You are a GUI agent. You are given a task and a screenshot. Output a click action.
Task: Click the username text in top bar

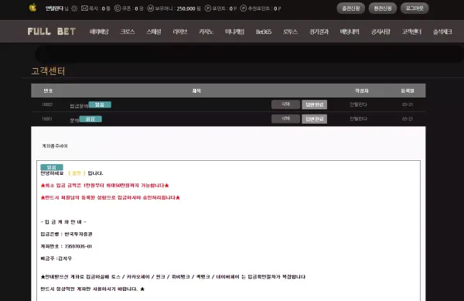click(x=54, y=9)
